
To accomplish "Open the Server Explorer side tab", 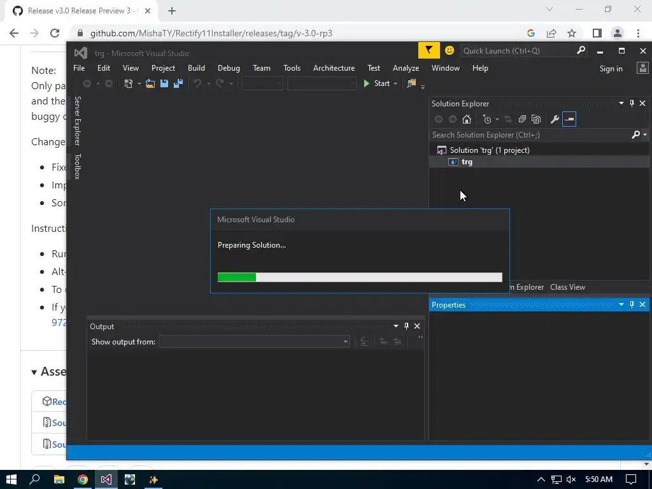I will coord(77,120).
